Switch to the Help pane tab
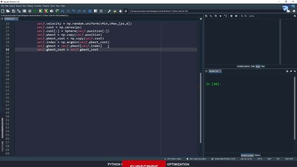Screen dimensions: 297x167 pyautogui.click(x=253, y=66)
